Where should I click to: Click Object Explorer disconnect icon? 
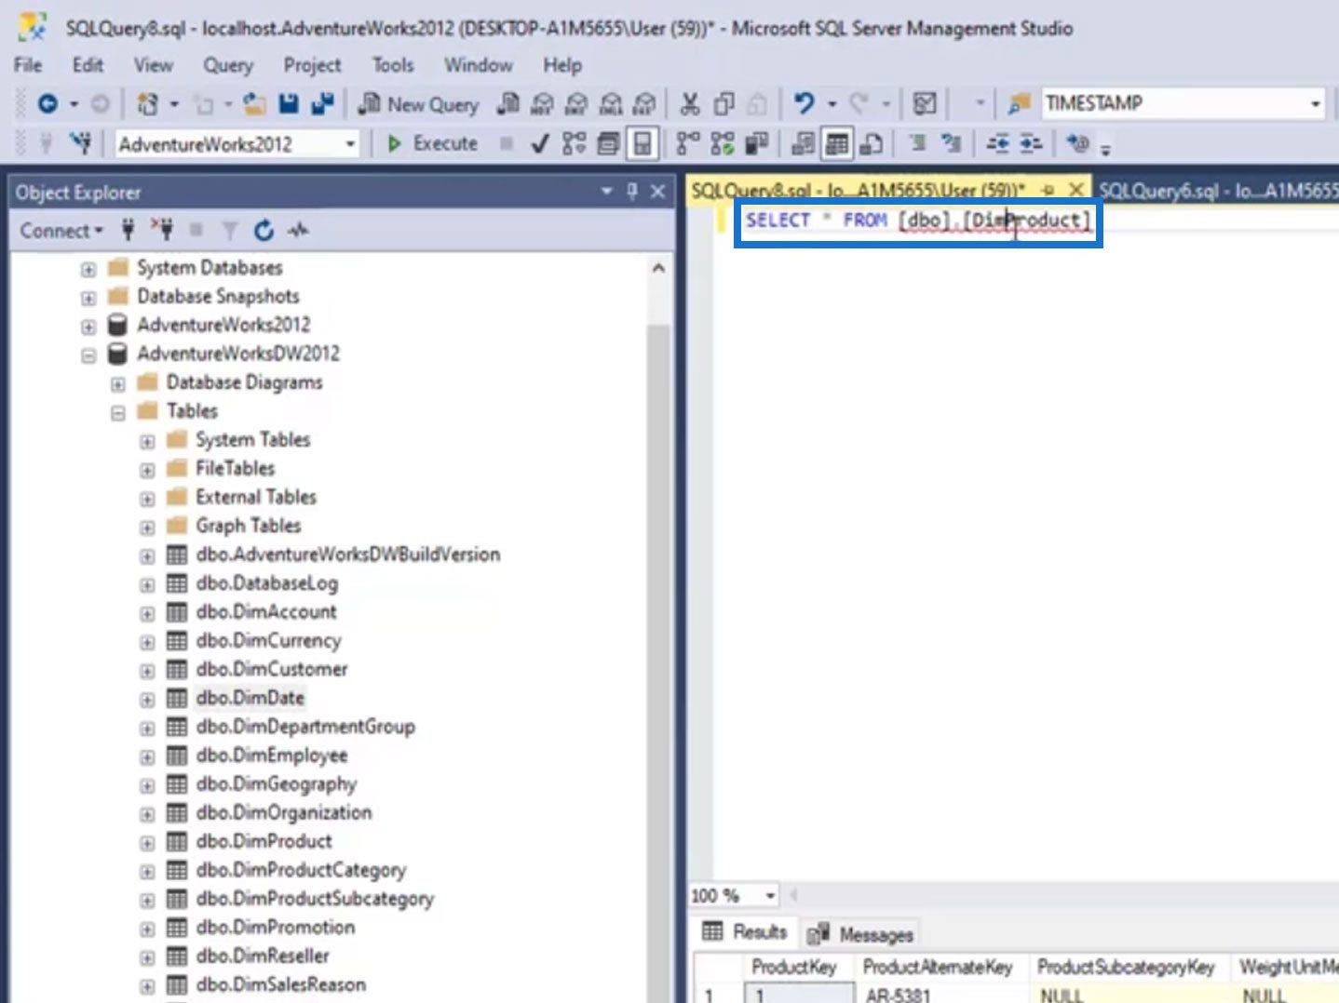[162, 230]
